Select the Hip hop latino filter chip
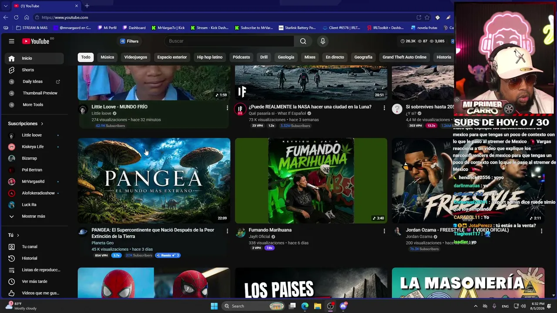557x313 pixels. (210, 57)
